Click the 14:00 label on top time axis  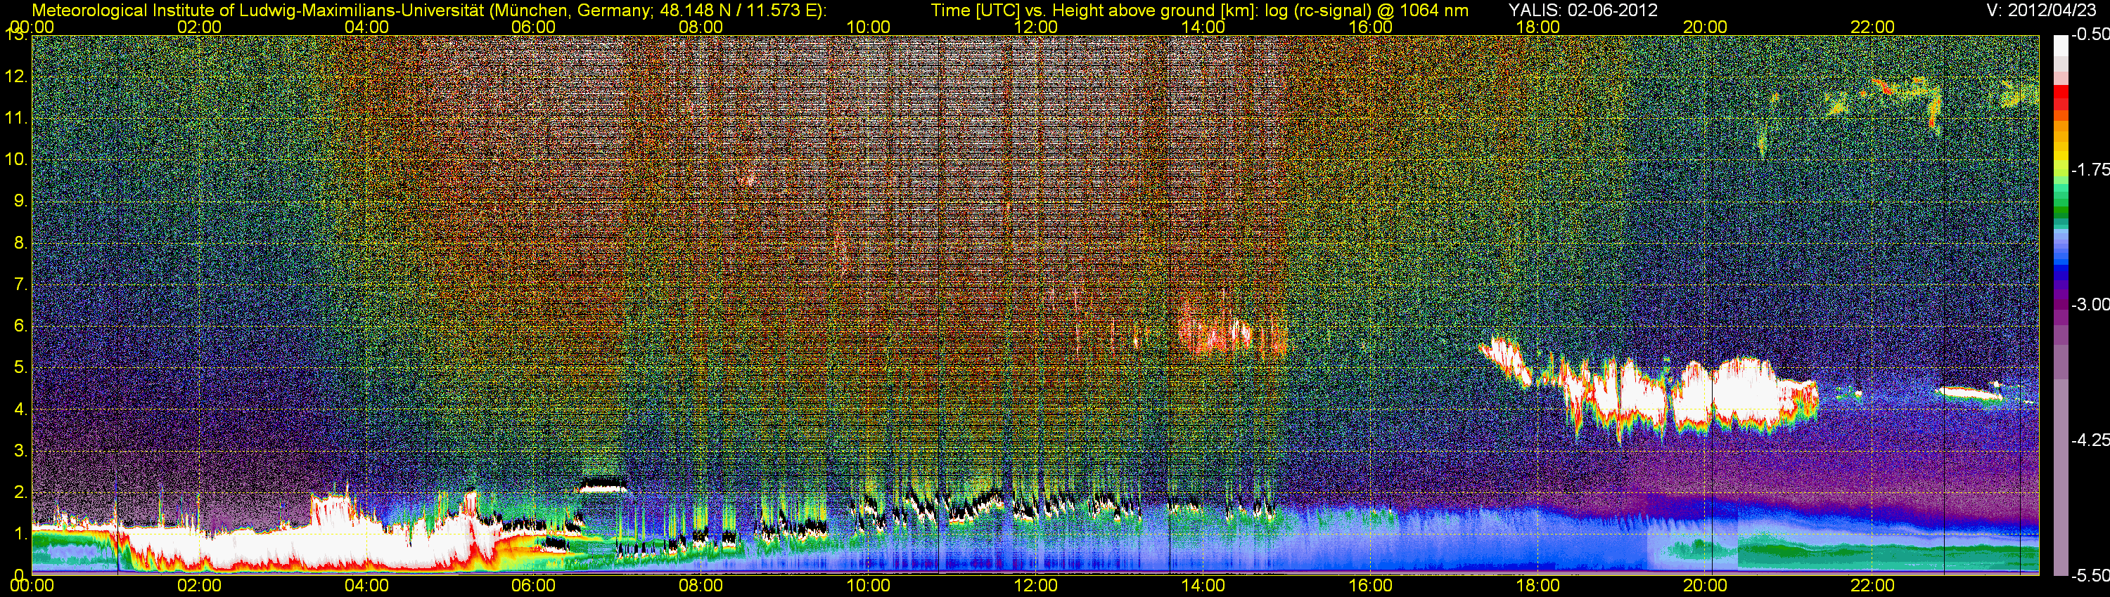[1203, 27]
